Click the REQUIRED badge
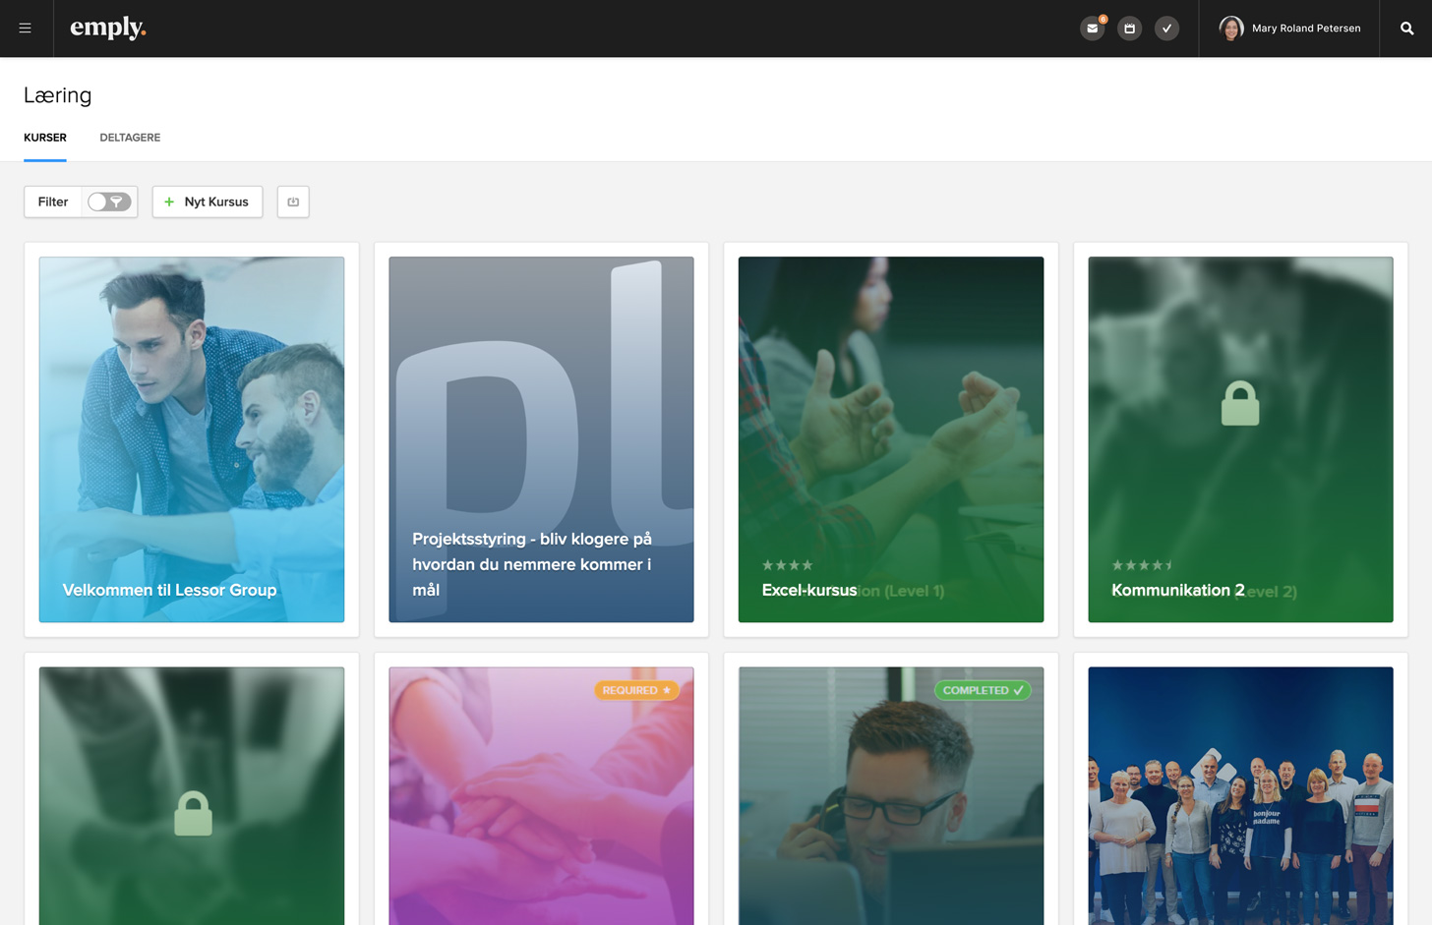 636,690
